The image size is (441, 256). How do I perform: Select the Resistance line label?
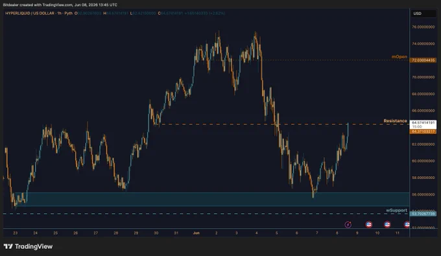point(395,121)
